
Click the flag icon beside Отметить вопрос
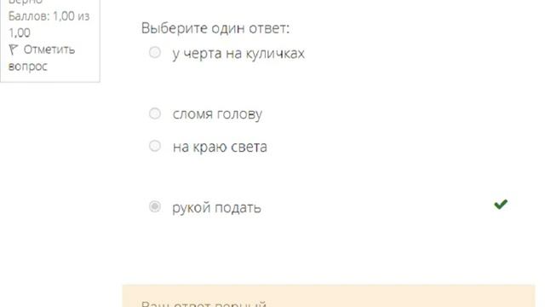point(14,49)
